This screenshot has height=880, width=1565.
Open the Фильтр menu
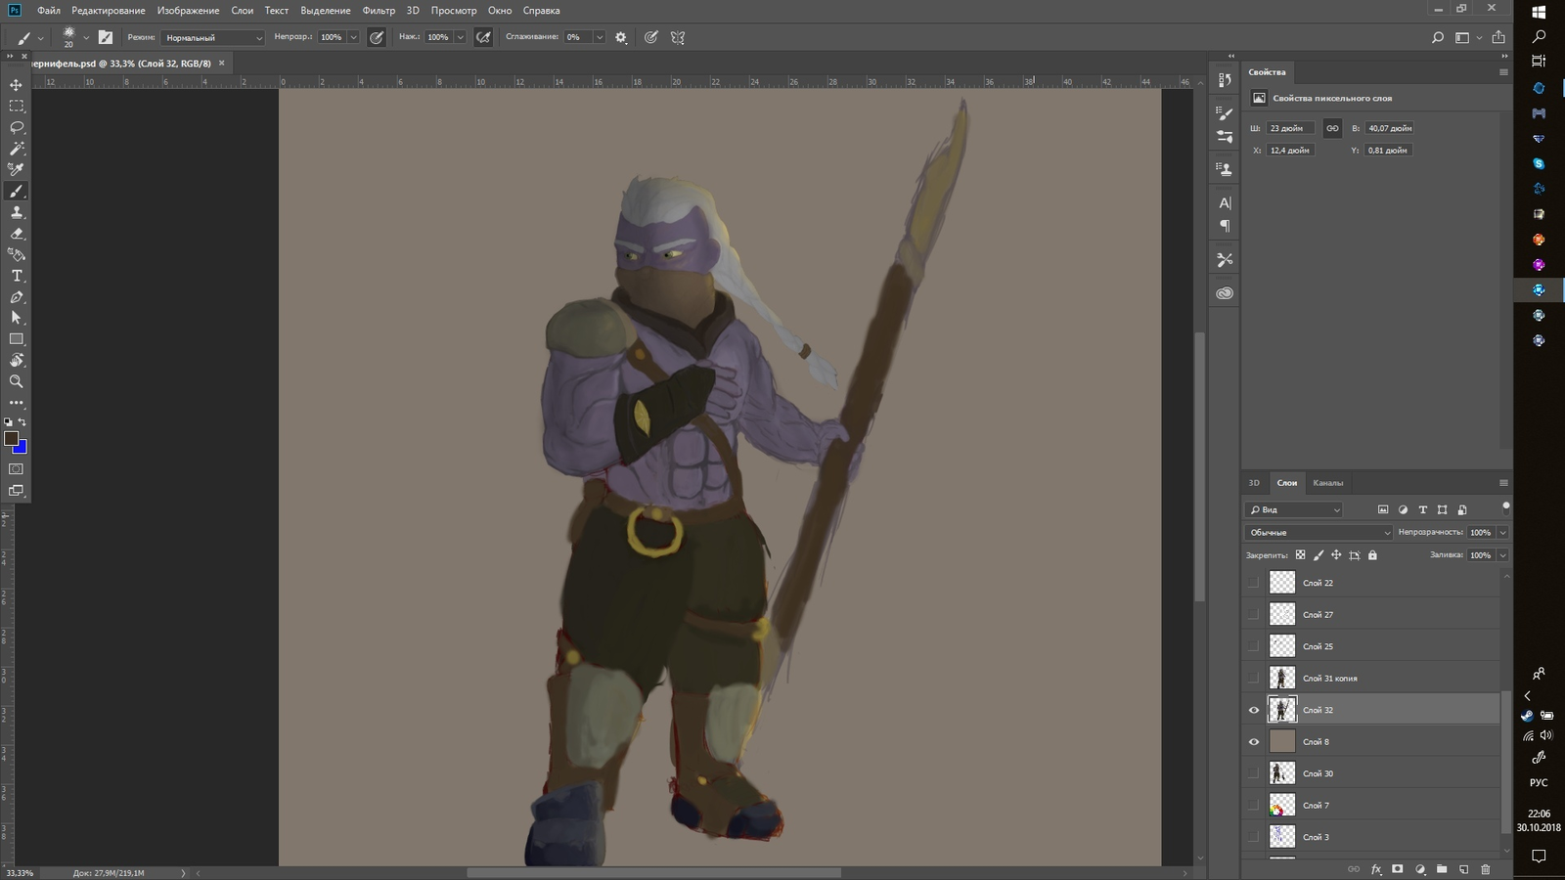tap(379, 11)
